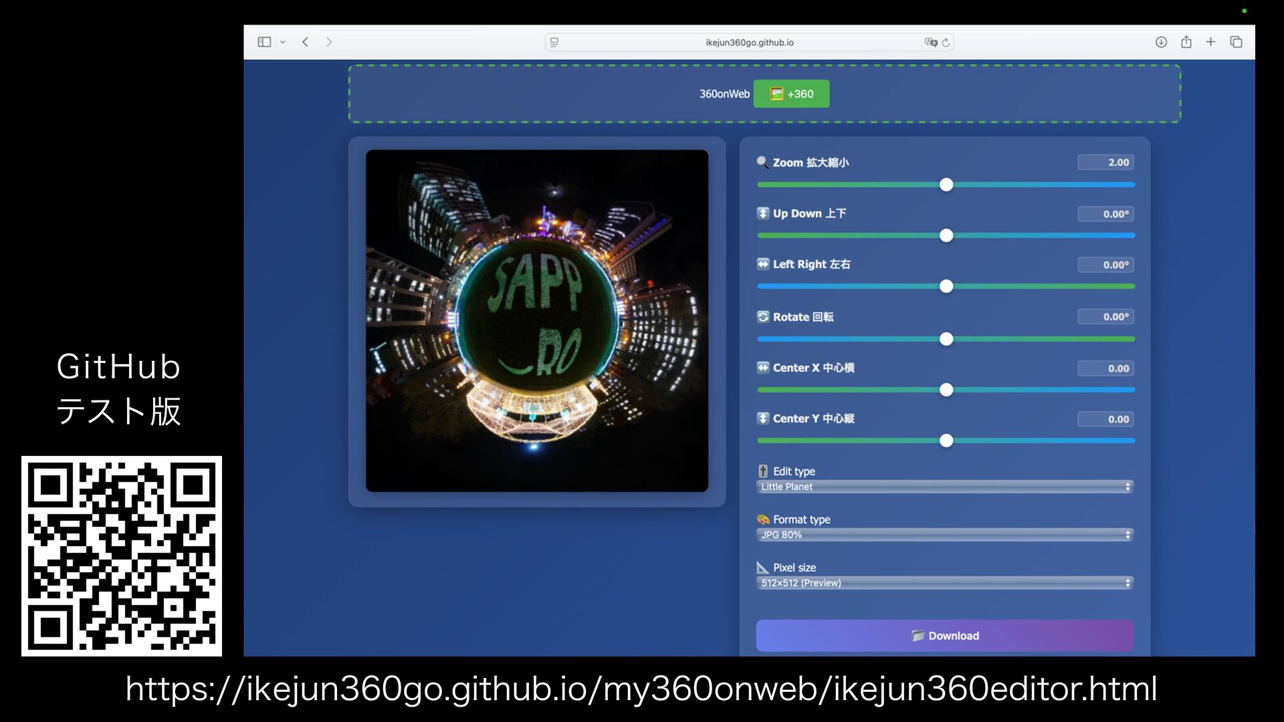
Task: Click the Left Right 左右 label
Action: click(811, 264)
